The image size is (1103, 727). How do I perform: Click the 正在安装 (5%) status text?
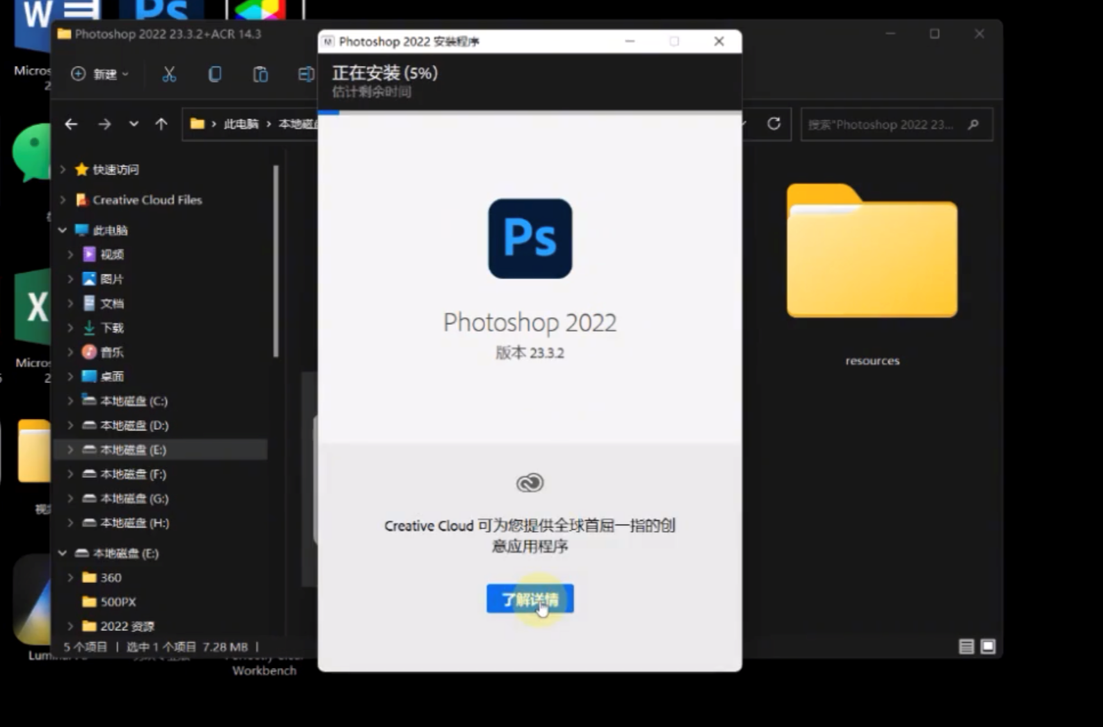385,72
